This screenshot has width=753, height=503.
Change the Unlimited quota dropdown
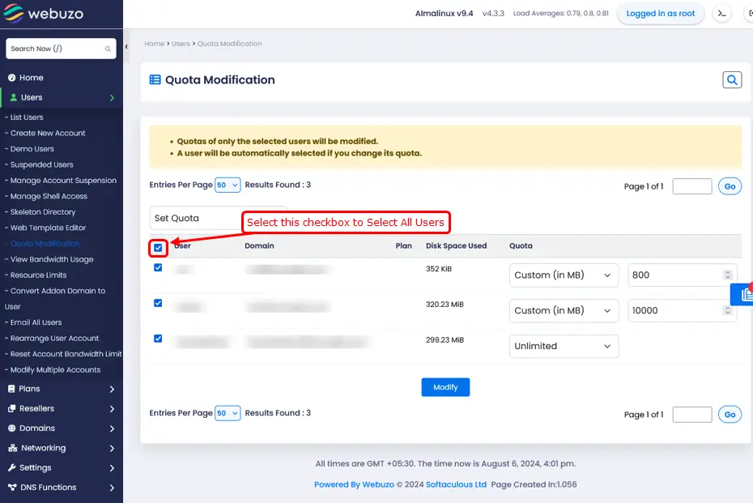564,346
